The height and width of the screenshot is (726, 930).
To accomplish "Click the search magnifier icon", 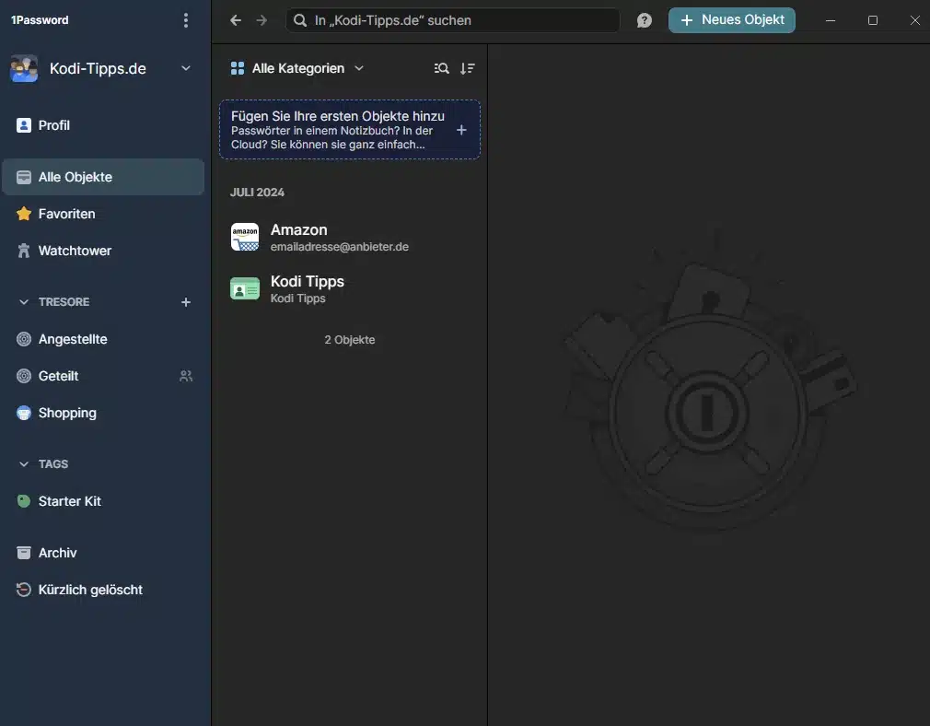I will [x=300, y=20].
